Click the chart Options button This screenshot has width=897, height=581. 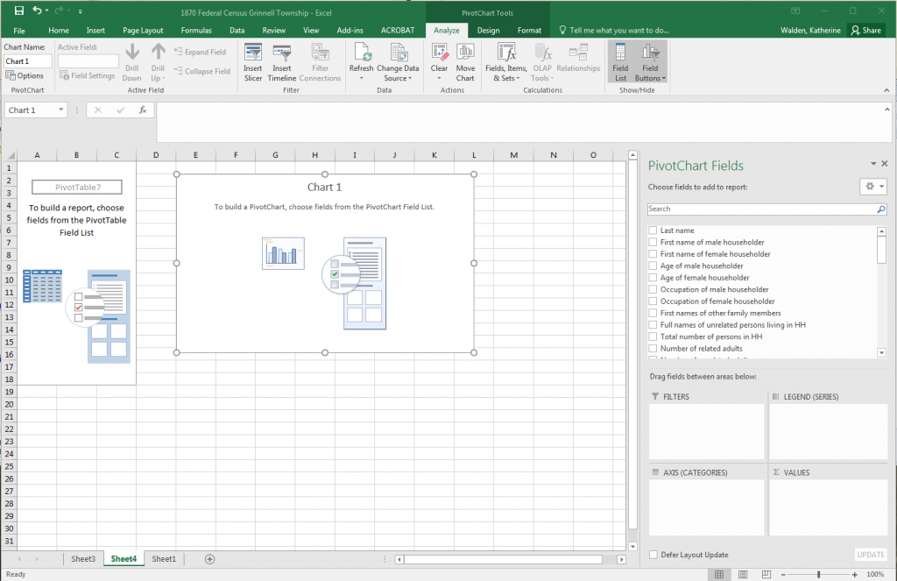[25, 76]
